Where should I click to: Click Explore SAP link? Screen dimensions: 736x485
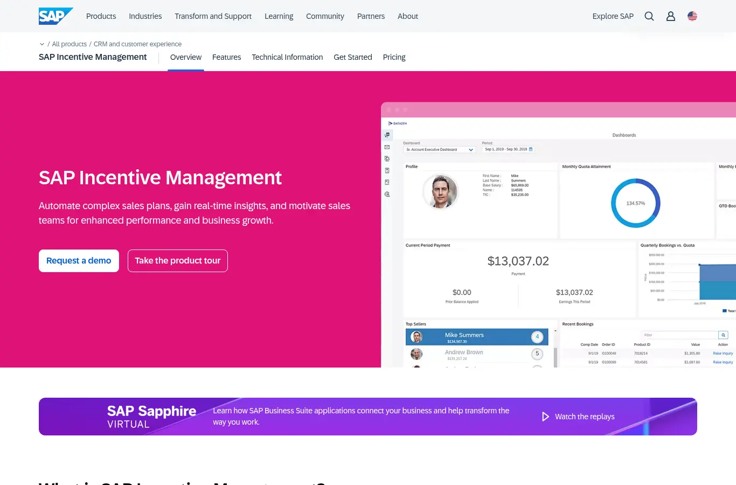coord(613,16)
